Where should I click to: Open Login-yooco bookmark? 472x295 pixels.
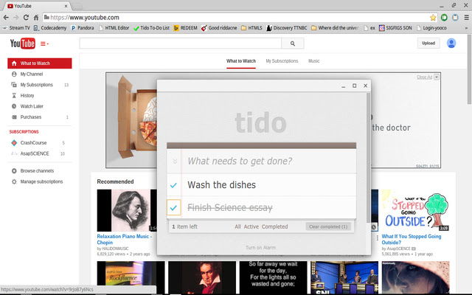(x=431, y=28)
